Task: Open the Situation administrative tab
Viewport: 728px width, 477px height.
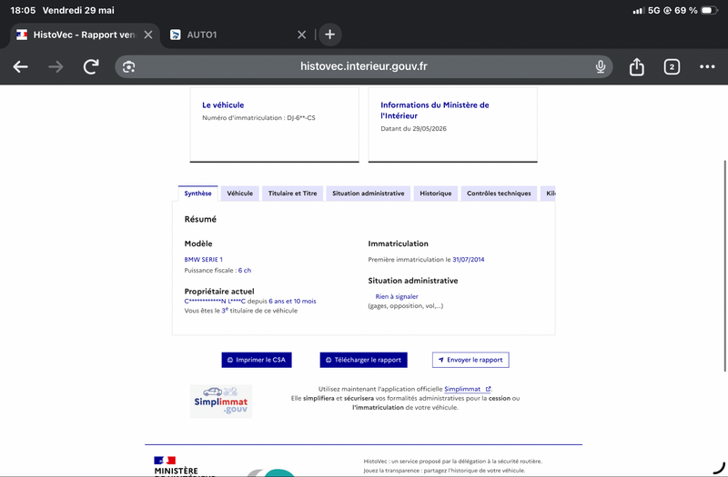Action: 369,194
